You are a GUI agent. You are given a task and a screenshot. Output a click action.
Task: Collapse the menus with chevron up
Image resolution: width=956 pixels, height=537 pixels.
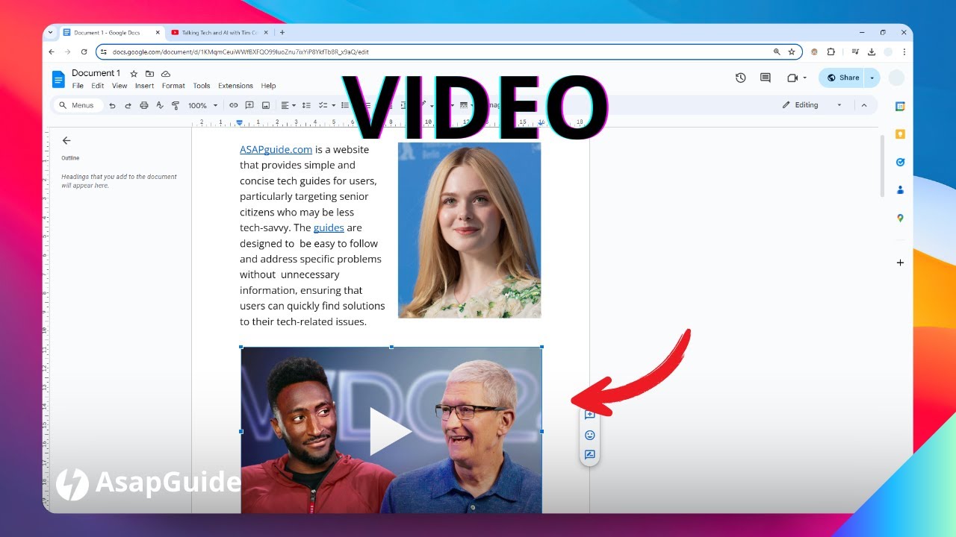pos(864,105)
